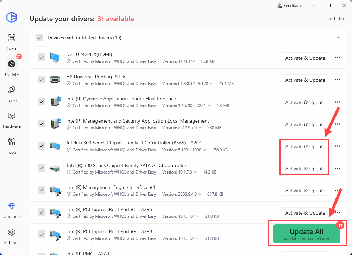Open more options for HP Universal Printing PCL 6

click(x=338, y=80)
